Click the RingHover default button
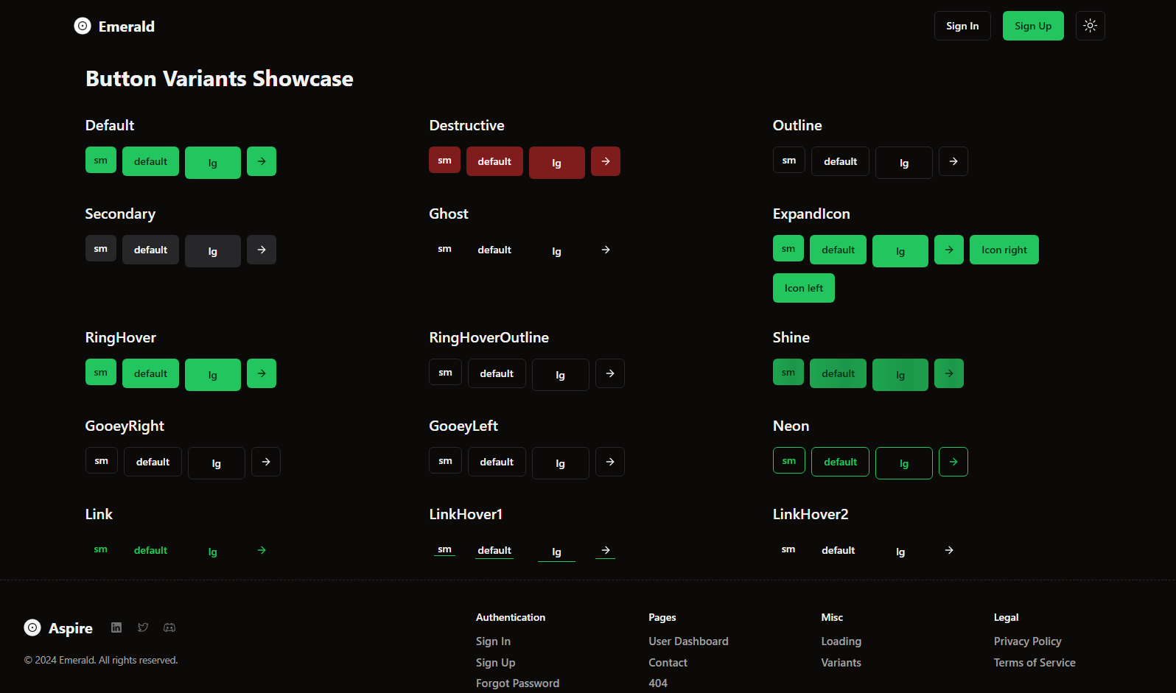The width and height of the screenshot is (1176, 693). pos(150,373)
